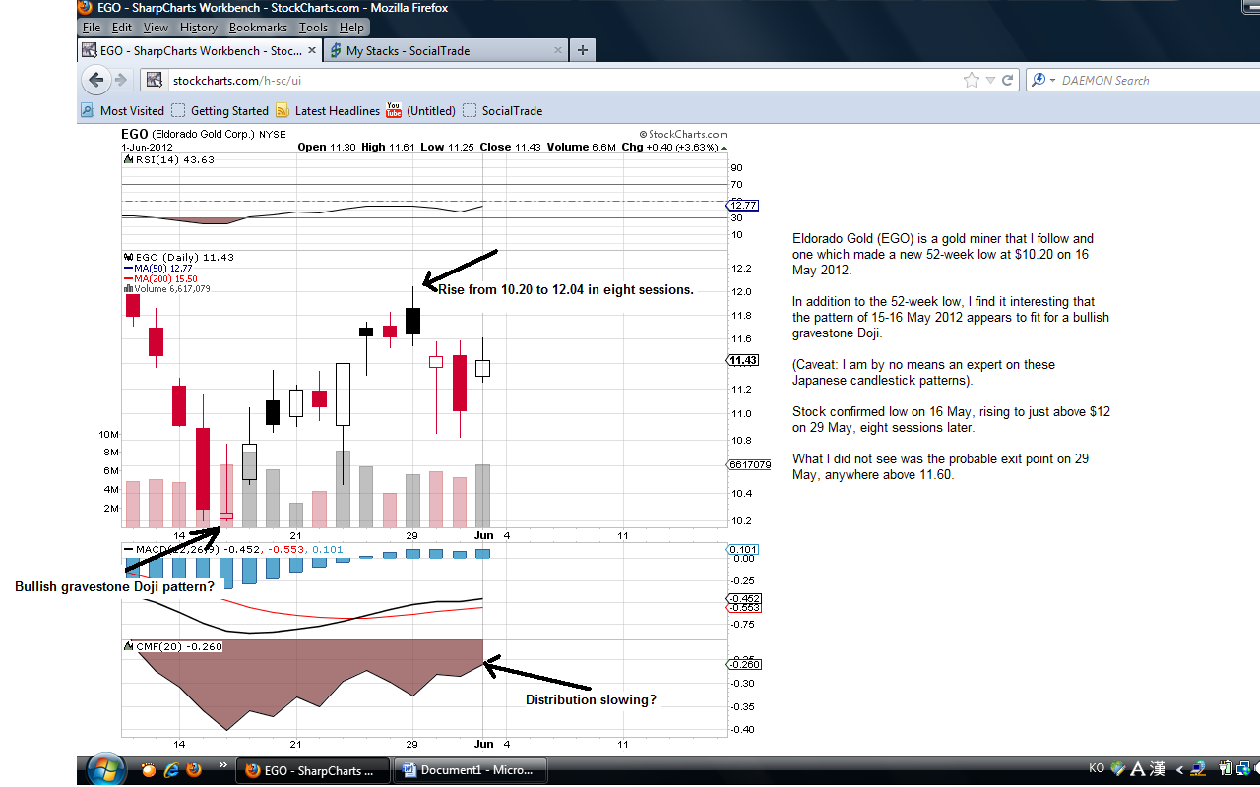Click the 'Eldorado Gold (EGO) is a gold miner' paragraph

[943, 254]
